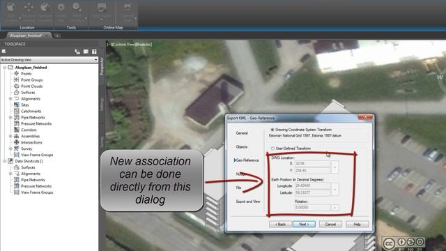
Task: Activate the Locate Me target tool
Action: (61, 13)
